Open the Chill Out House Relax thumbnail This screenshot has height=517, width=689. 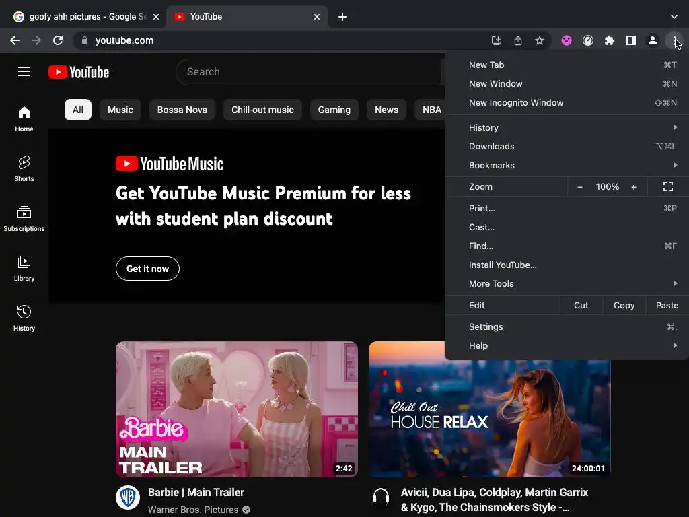pos(490,417)
